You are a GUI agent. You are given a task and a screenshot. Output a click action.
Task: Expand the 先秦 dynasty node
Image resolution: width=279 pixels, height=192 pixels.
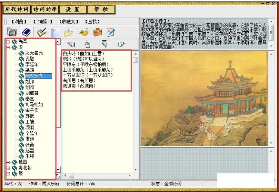(x=8, y=42)
